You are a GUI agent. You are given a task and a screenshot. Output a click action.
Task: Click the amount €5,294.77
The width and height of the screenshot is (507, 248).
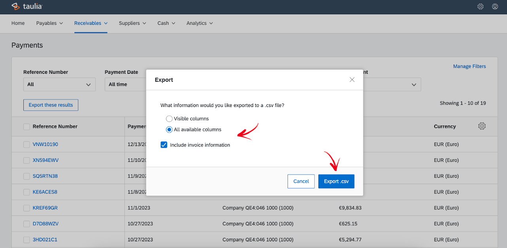350,240
